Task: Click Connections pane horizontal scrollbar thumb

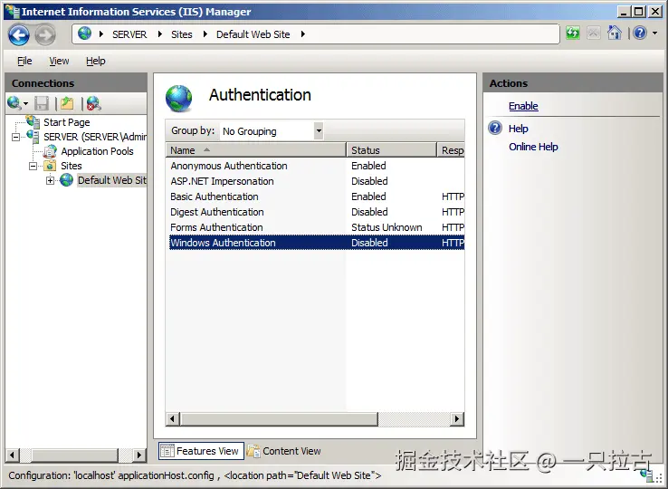Action: (x=74, y=455)
